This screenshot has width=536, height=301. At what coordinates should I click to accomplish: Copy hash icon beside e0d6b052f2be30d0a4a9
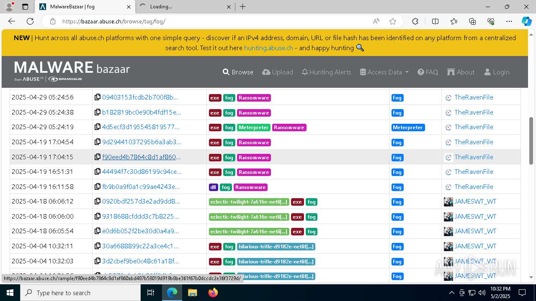coord(98,231)
